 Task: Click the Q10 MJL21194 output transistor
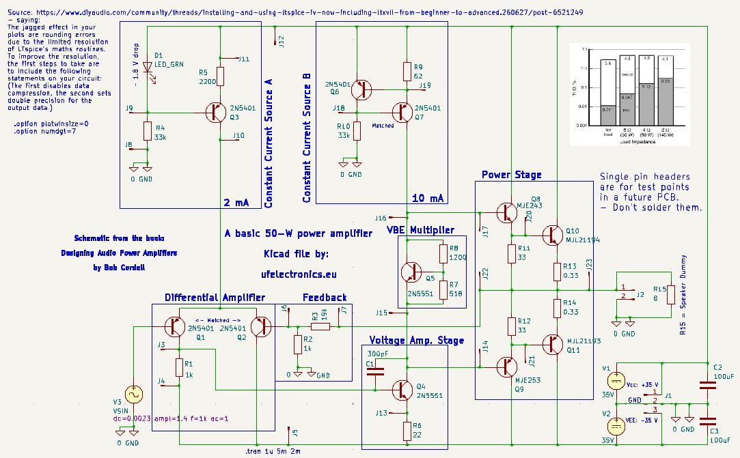[x=553, y=235]
